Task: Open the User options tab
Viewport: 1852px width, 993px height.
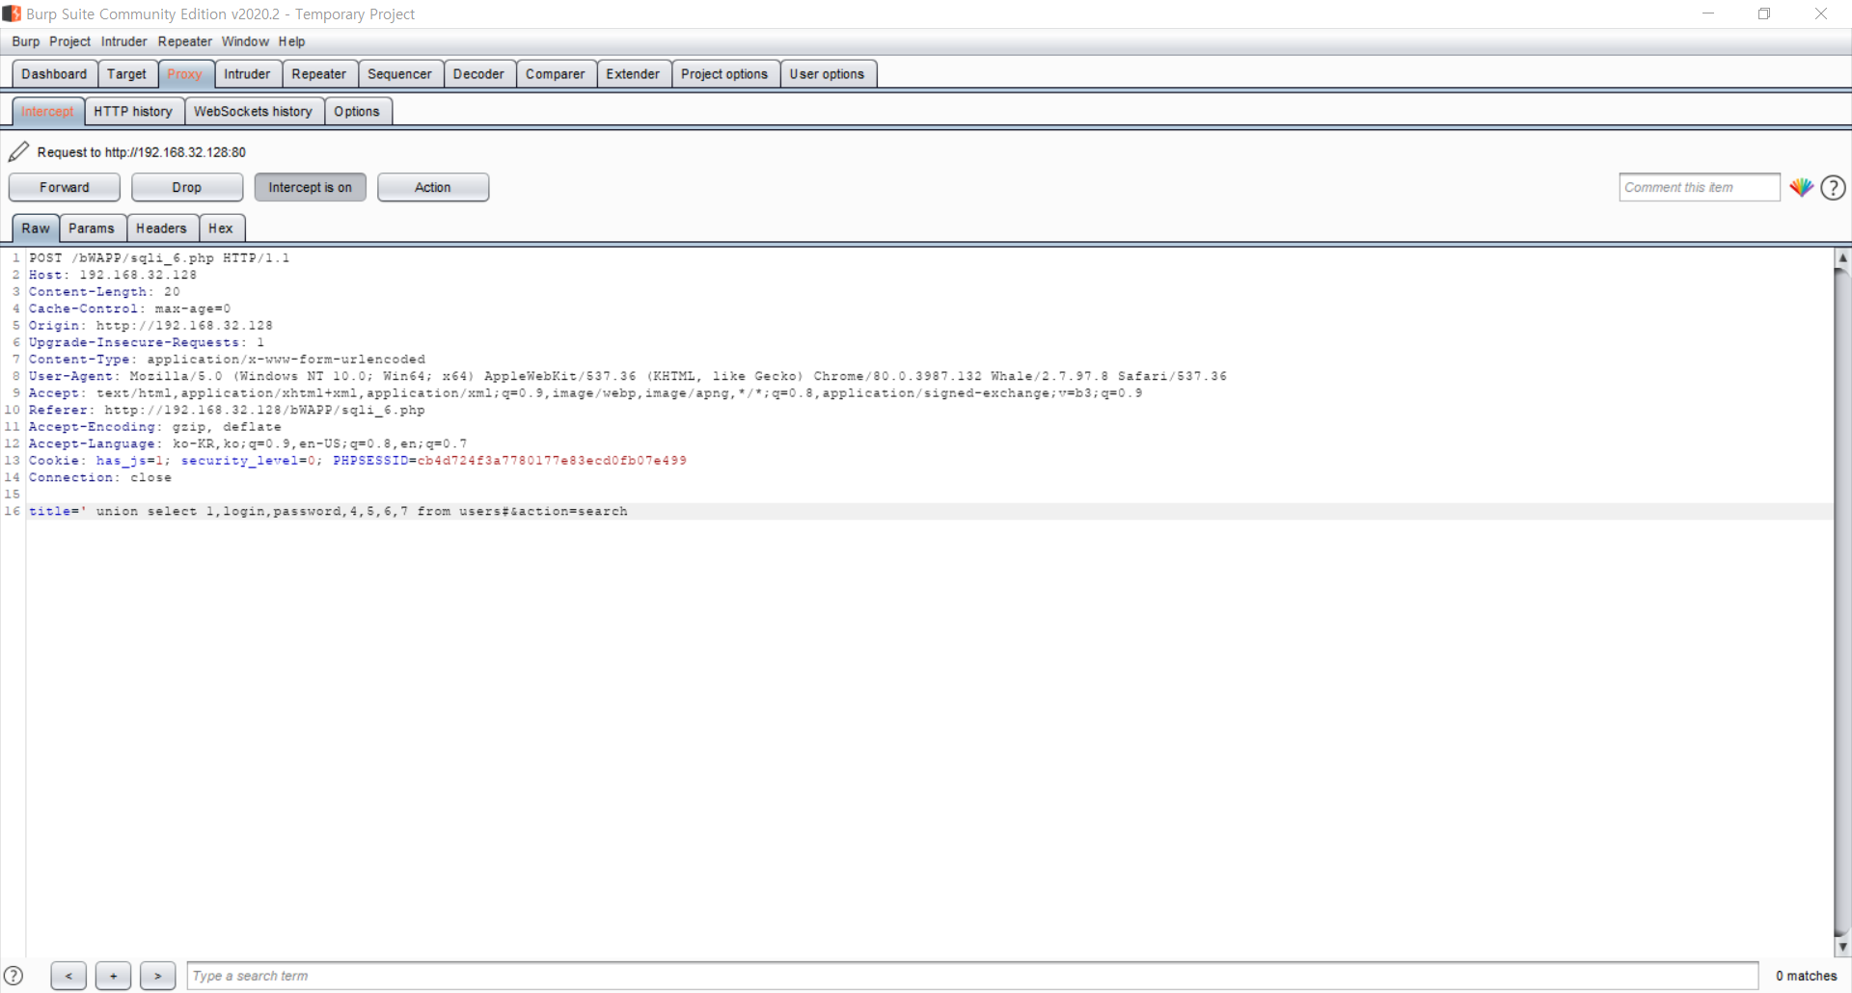Action: coord(828,74)
